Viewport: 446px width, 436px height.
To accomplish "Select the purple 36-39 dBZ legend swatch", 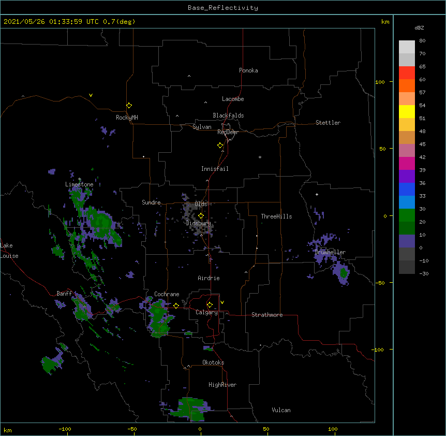I will 407,177.
